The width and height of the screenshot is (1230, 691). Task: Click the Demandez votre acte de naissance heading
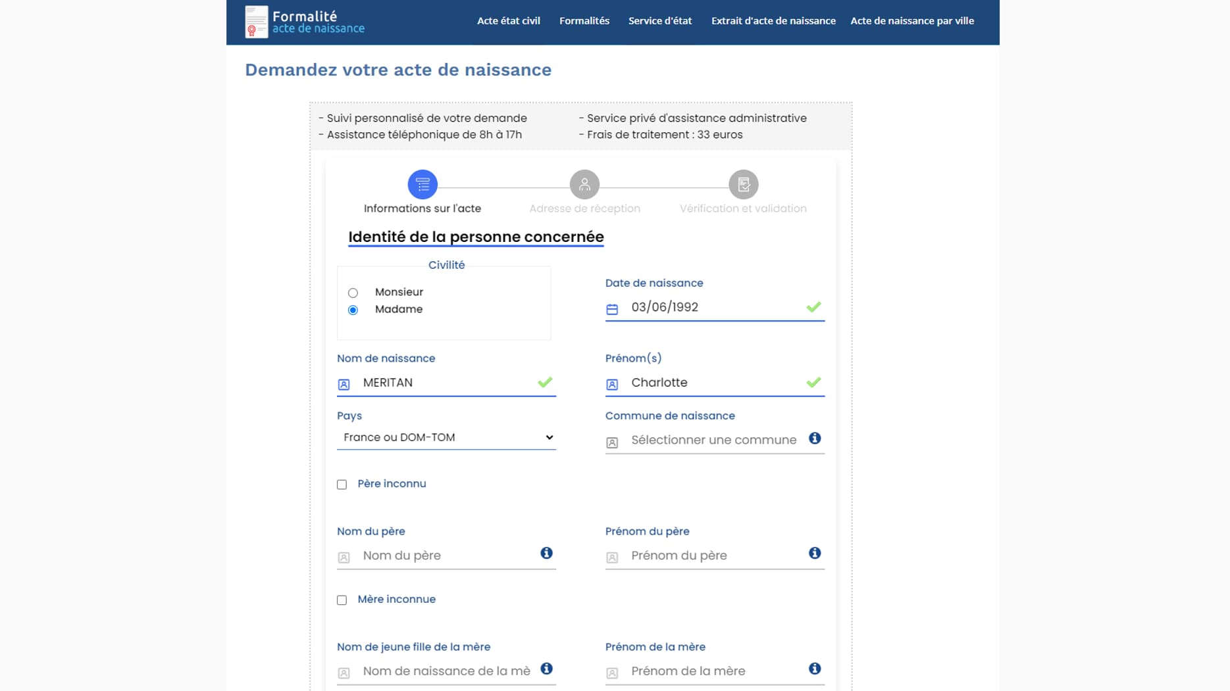(x=398, y=70)
